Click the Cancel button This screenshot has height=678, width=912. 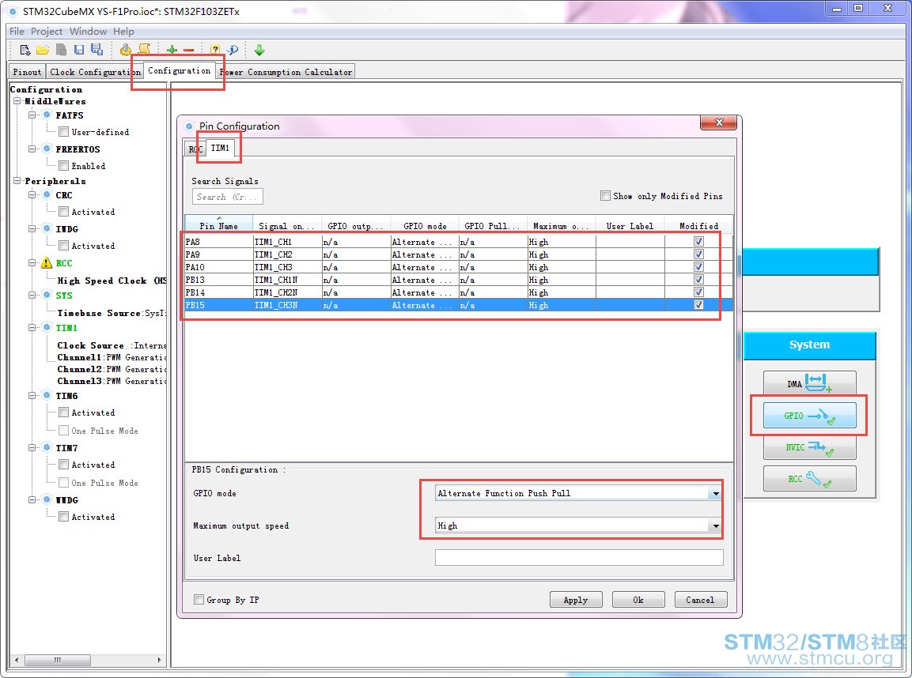click(x=700, y=600)
